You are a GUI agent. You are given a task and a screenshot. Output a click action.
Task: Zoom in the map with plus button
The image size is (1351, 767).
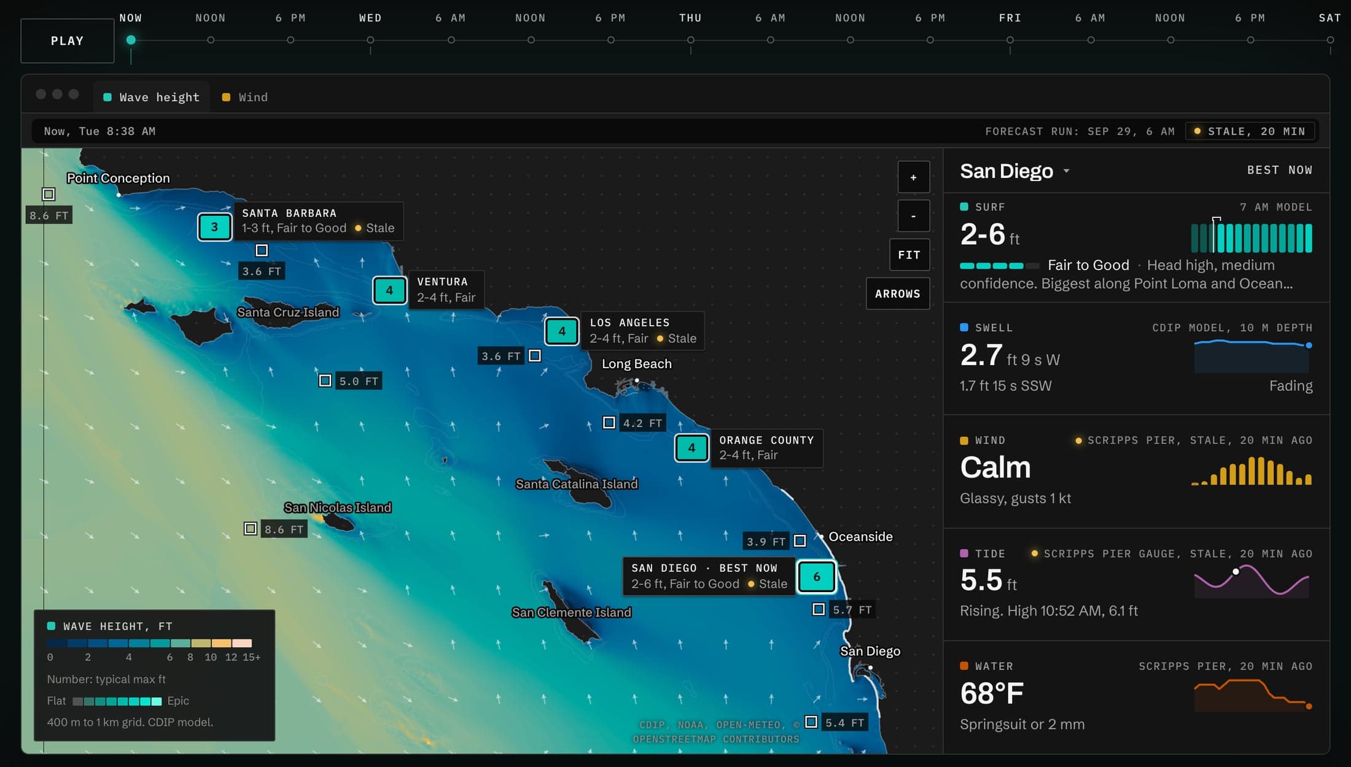pyautogui.click(x=914, y=177)
